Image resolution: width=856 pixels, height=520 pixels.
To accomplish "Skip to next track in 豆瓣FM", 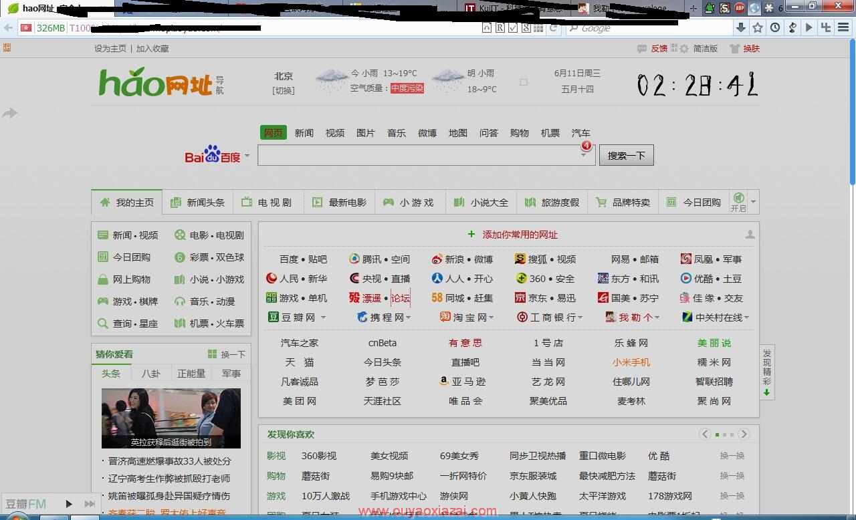I will click(90, 504).
